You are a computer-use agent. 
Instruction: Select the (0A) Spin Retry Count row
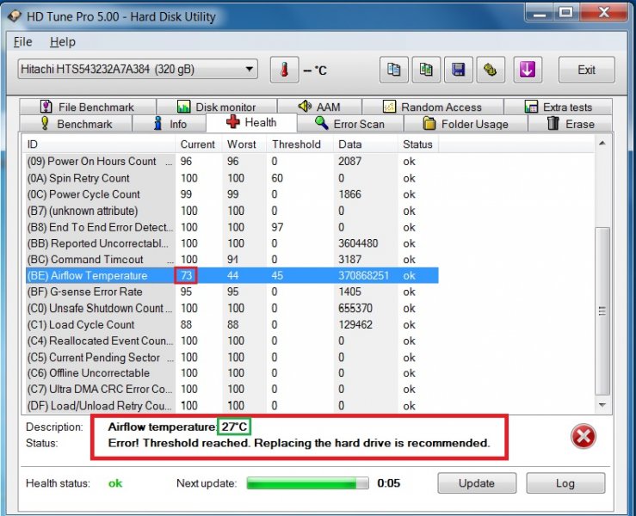[x=232, y=178]
